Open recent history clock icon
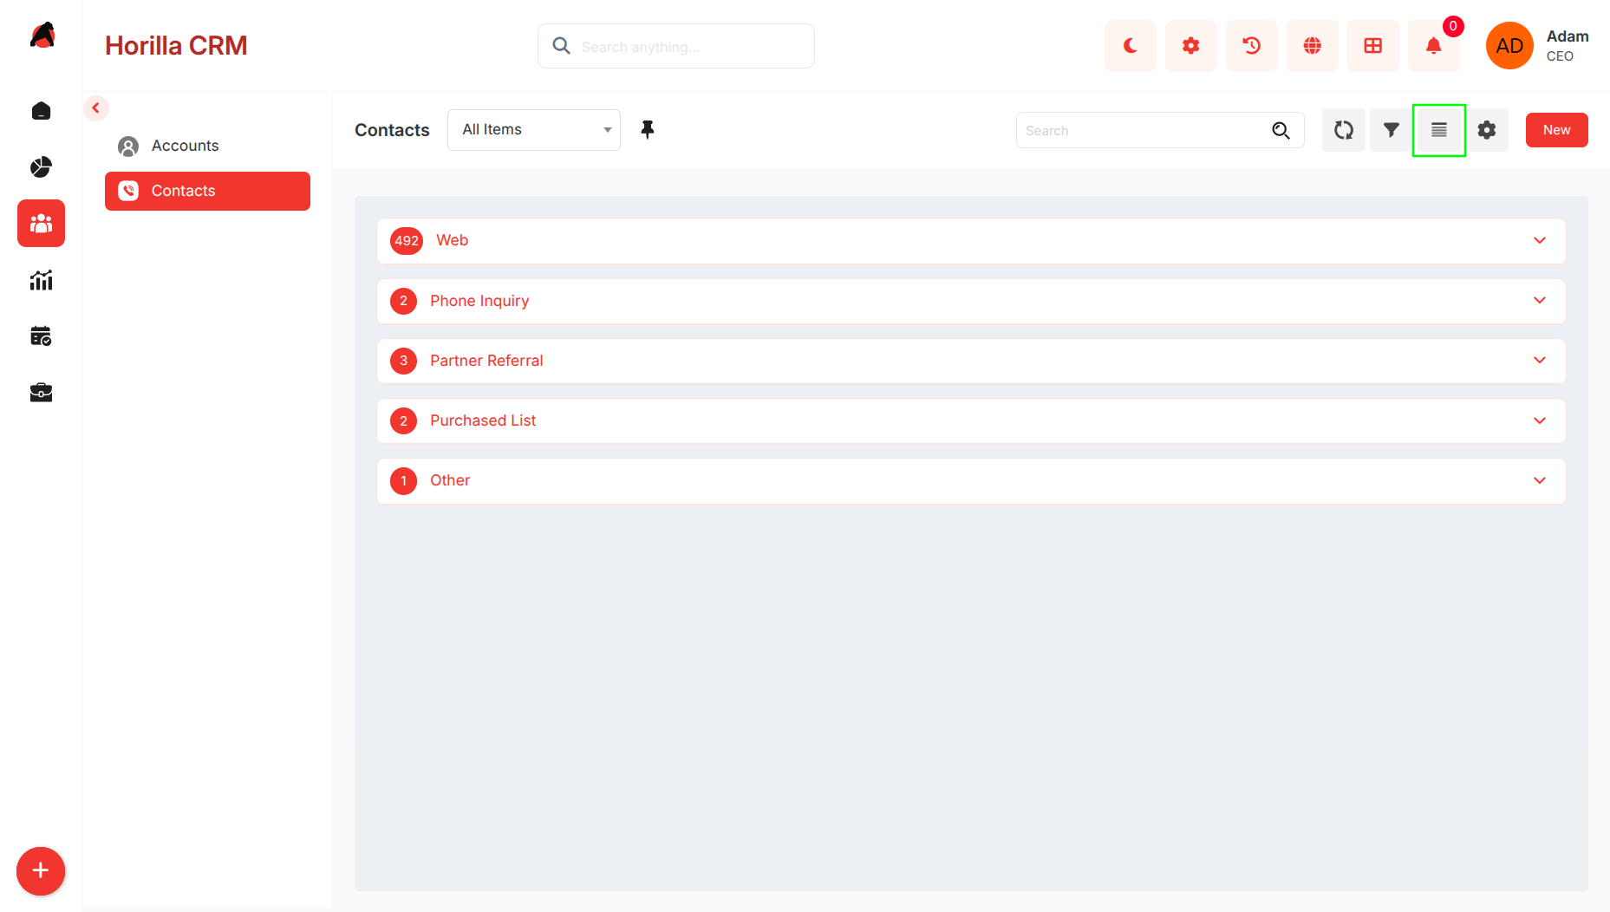This screenshot has height=912, width=1610. tap(1251, 46)
